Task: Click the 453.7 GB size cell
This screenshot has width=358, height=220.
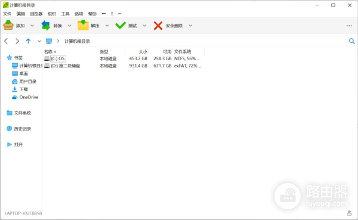Action: point(138,58)
